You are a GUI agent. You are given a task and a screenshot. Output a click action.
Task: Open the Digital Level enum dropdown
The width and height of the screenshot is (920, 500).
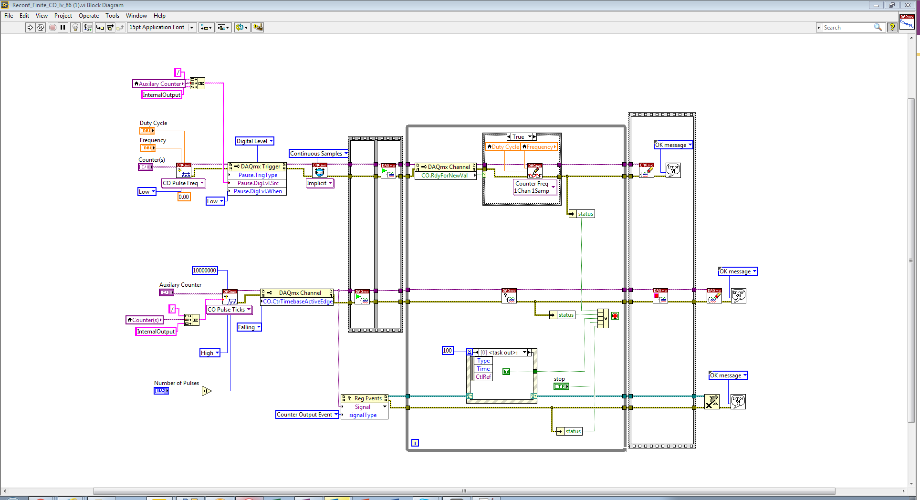(255, 141)
